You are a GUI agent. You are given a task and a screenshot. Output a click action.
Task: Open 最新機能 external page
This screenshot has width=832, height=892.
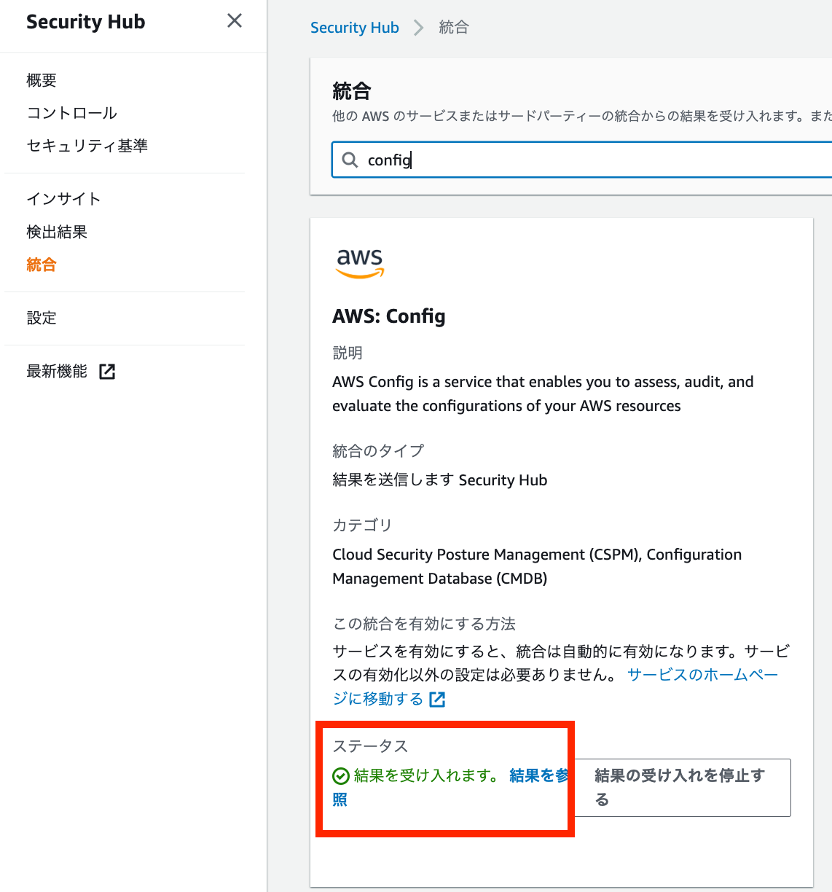coord(58,371)
